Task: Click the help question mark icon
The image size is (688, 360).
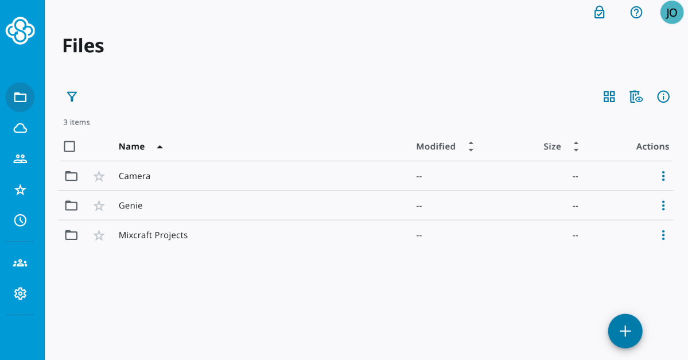Action: pyautogui.click(x=636, y=12)
